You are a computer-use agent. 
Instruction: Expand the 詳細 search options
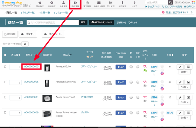coord(121,23)
